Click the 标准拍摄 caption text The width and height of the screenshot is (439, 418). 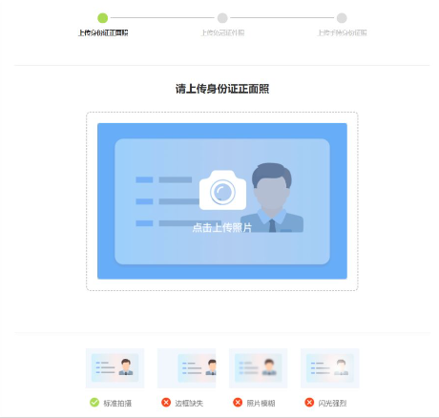[x=117, y=403]
